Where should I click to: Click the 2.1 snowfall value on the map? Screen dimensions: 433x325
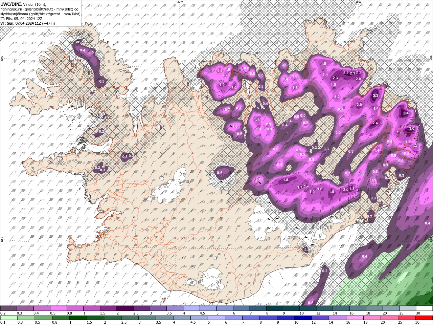pyautogui.click(x=352, y=73)
